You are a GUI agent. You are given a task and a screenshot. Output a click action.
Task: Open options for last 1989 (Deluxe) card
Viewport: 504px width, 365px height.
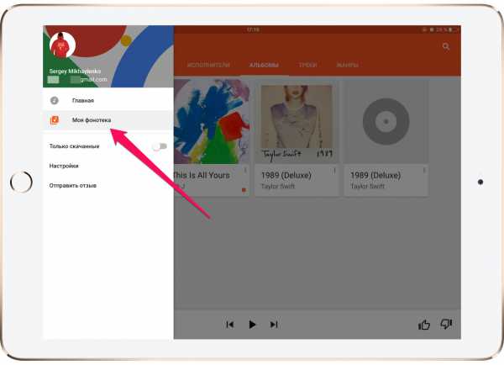(424, 171)
